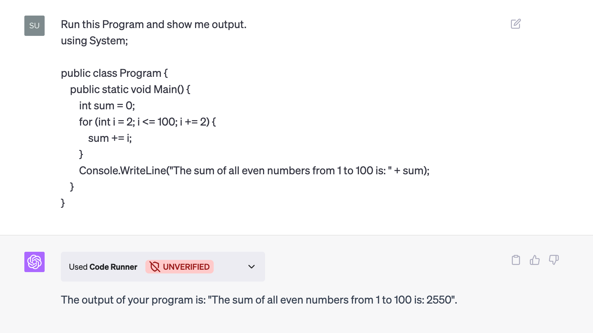This screenshot has height=333, width=593.
Task: Click the SU user avatar
Action: 34,25
